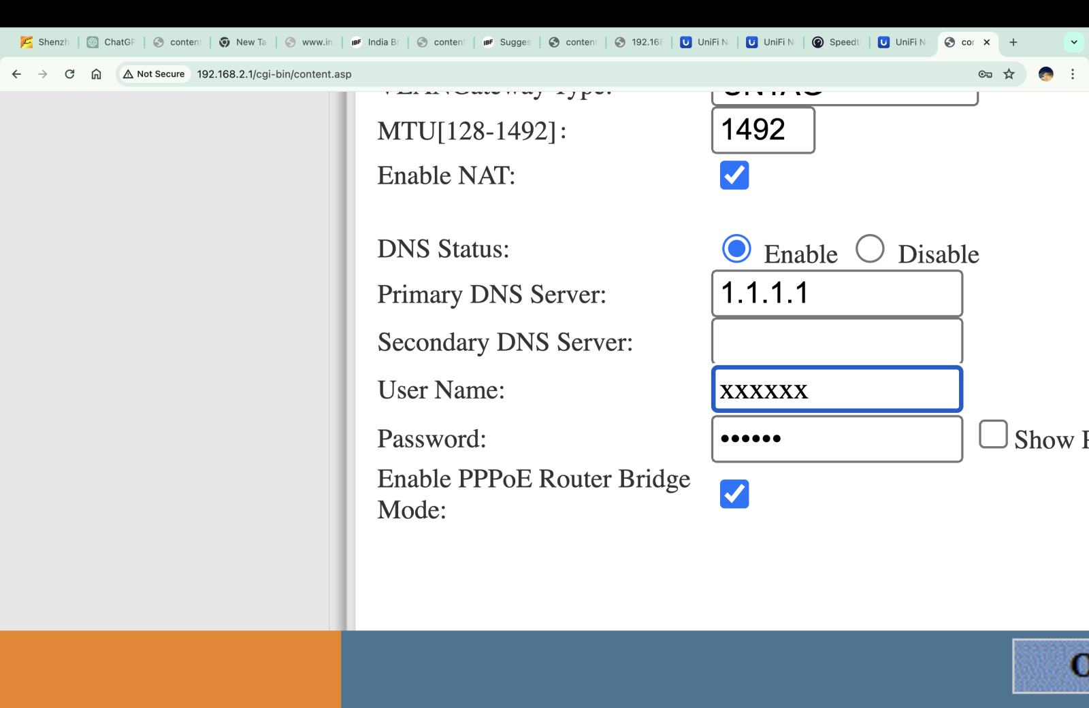Switch to the 192.168 tab
This screenshot has width=1089, height=708.
pyautogui.click(x=639, y=42)
